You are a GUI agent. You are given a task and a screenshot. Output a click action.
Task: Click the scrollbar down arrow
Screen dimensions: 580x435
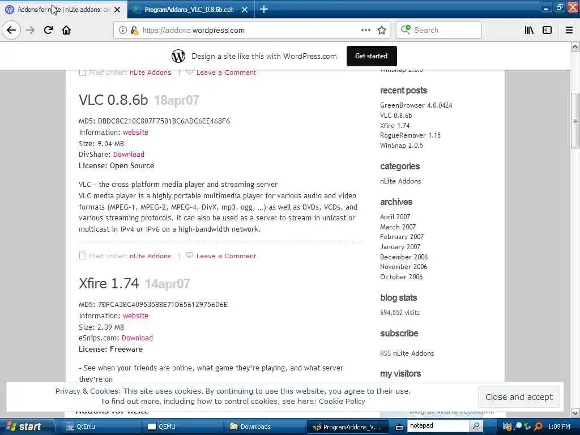click(x=575, y=413)
